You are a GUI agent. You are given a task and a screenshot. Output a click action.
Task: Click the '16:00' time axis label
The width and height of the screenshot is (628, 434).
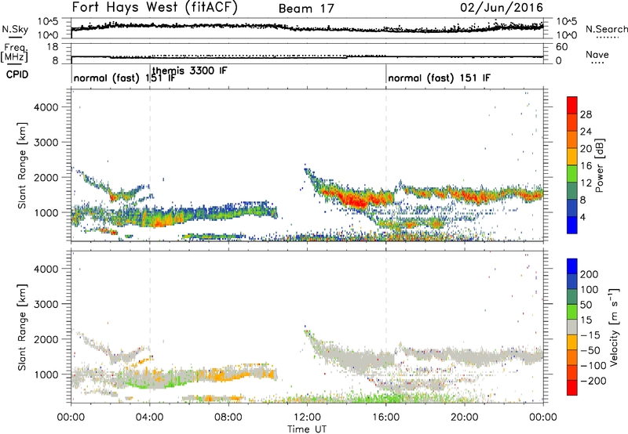click(385, 418)
